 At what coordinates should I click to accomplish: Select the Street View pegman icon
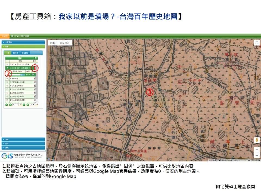click(257, 140)
